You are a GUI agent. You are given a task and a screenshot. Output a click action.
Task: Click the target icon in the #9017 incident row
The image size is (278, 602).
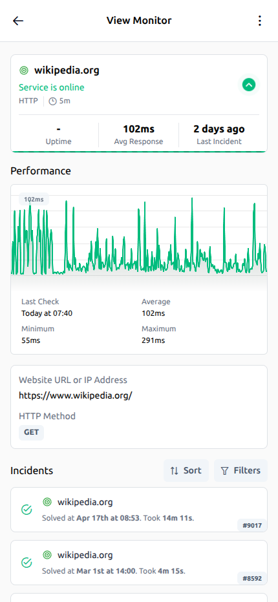(47, 502)
